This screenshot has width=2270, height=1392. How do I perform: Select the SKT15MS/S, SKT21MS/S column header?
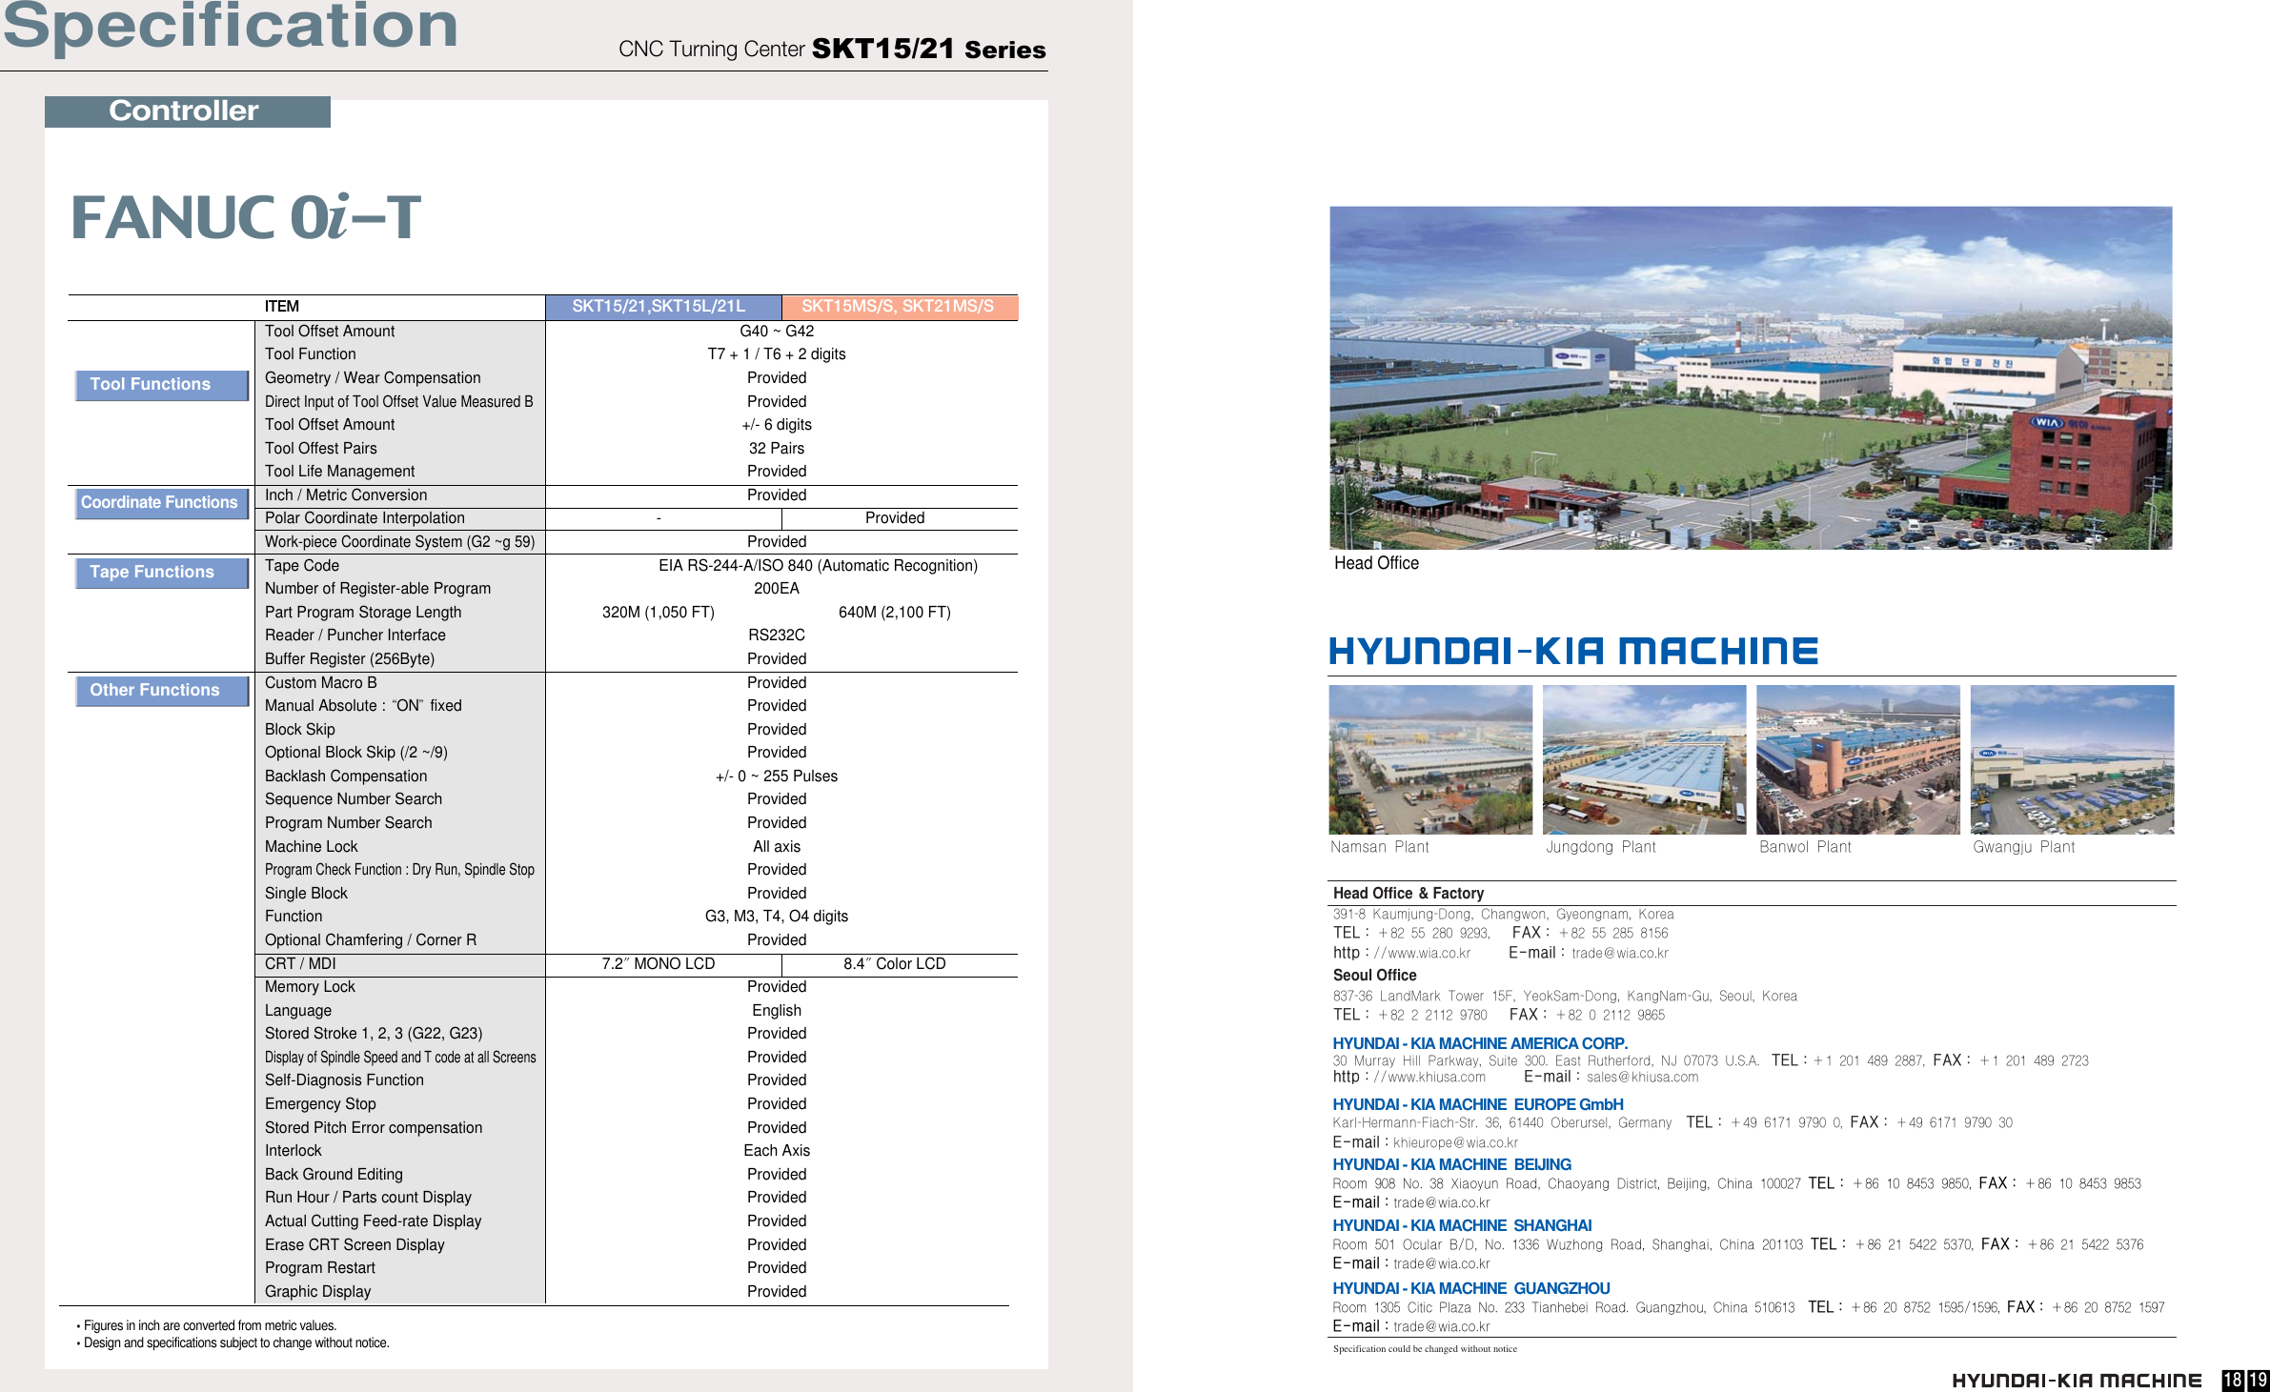point(898,307)
